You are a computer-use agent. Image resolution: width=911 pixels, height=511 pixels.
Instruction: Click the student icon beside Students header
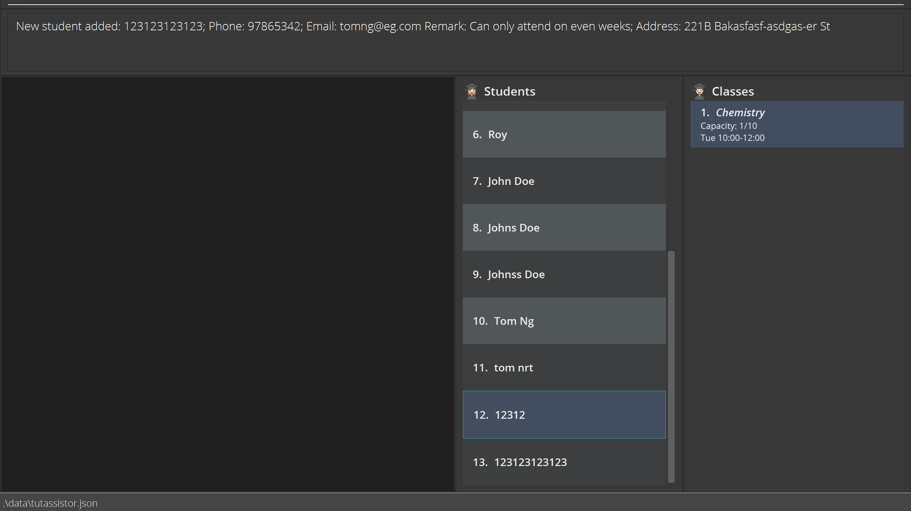(x=471, y=92)
